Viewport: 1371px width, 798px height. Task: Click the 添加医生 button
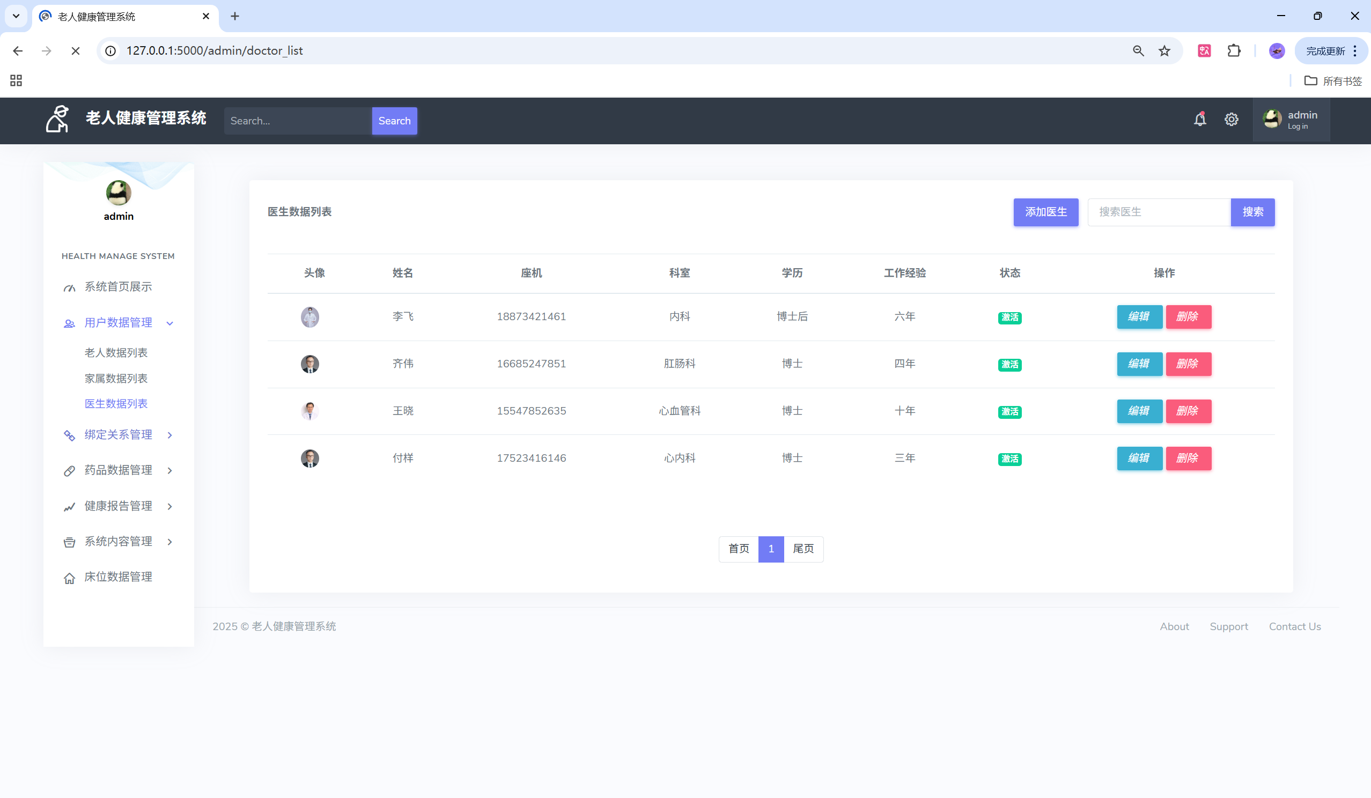point(1045,212)
